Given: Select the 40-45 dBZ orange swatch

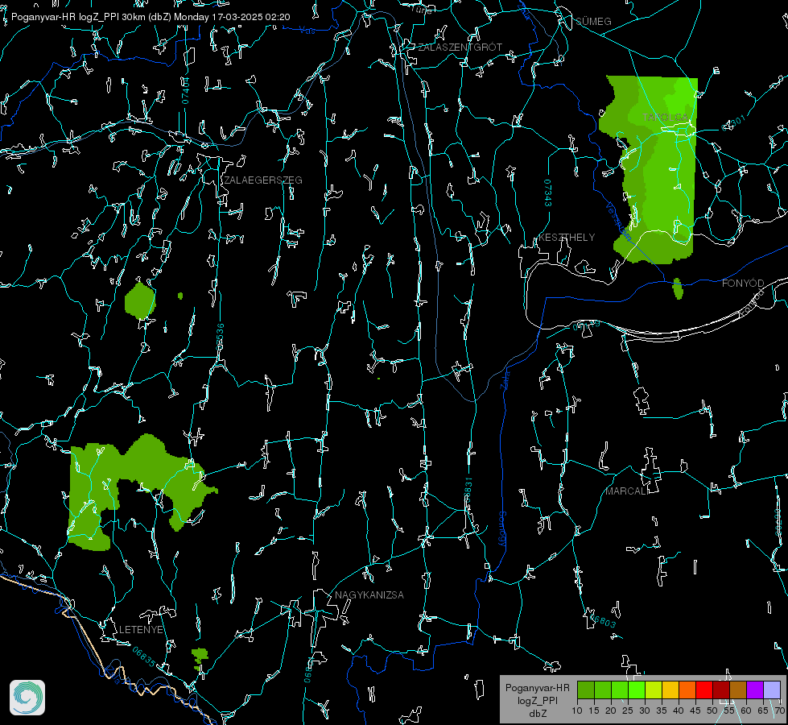Looking at the screenshot, I should click(687, 690).
